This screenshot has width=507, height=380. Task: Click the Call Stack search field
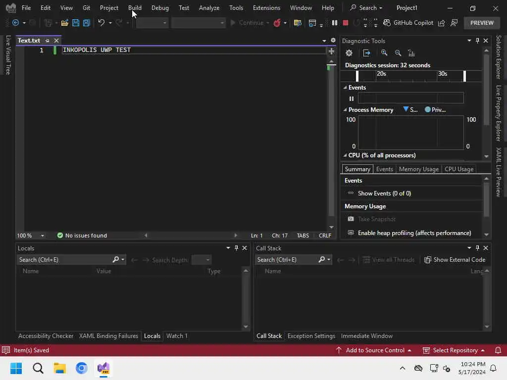pyautogui.click(x=286, y=260)
